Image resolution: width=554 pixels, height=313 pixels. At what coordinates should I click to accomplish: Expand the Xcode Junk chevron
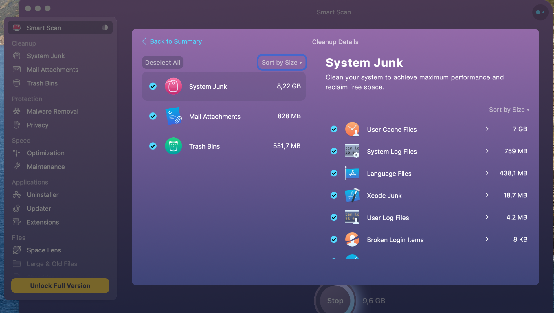pos(487,195)
